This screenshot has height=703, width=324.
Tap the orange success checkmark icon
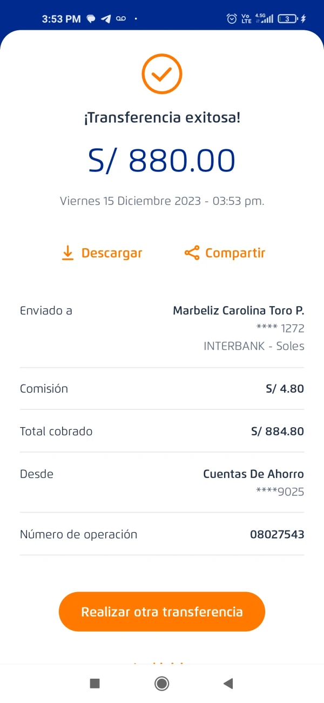(162, 74)
